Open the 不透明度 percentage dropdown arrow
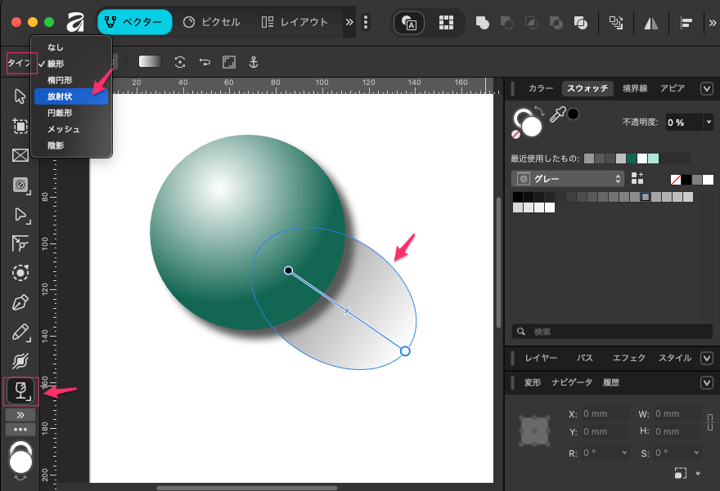Screen dimensions: 720x491 [x=708, y=122]
